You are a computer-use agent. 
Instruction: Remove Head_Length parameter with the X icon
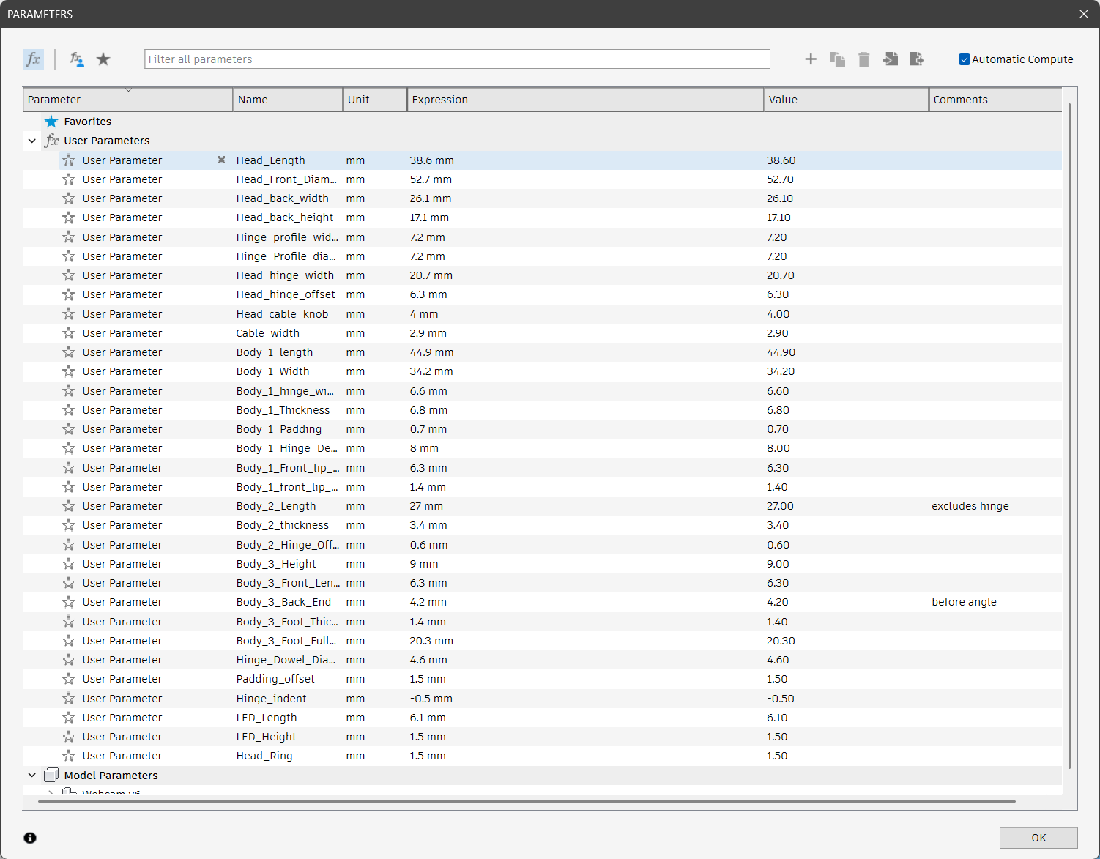(221, 160)
